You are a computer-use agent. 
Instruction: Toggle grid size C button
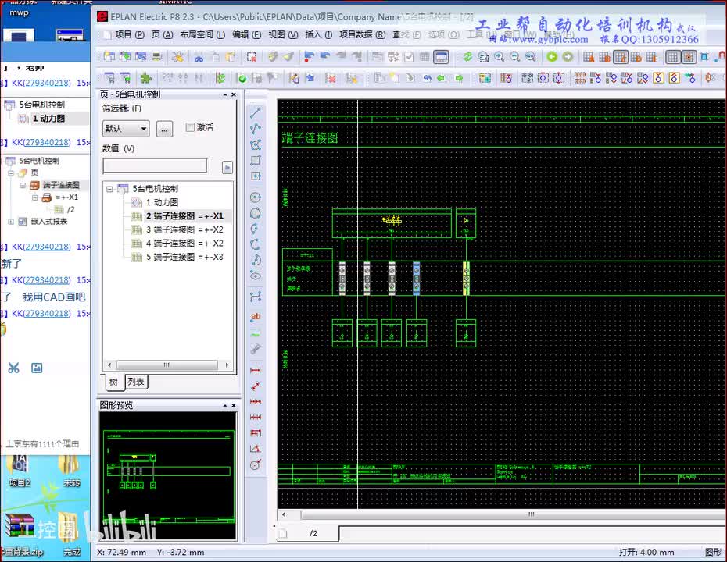[x=621, y=57]
